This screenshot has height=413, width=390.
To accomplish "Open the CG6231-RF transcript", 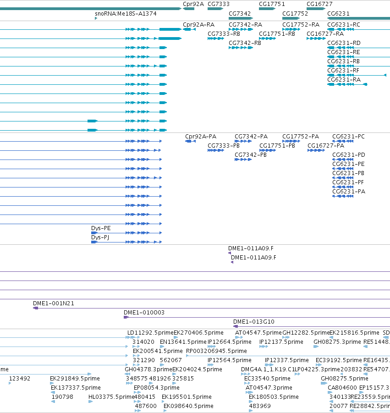I will (x=357, y=75).
